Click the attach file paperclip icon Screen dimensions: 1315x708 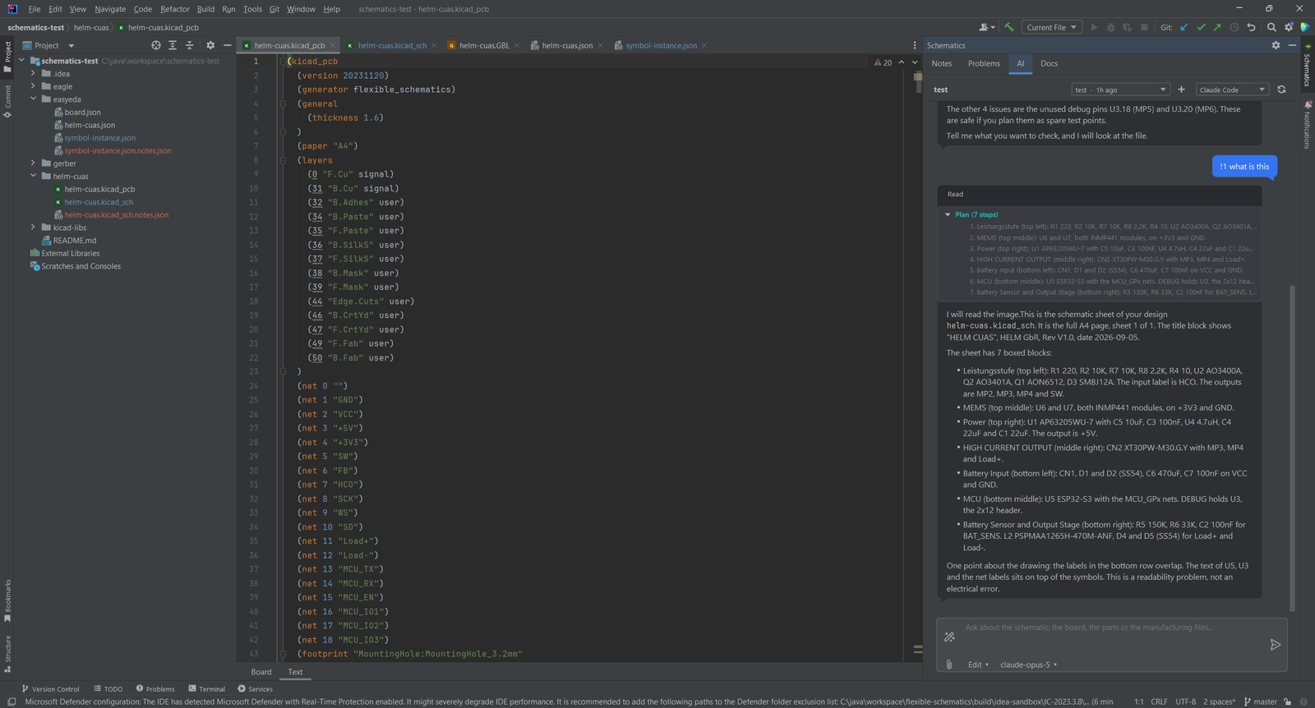[x=949, y=664]
